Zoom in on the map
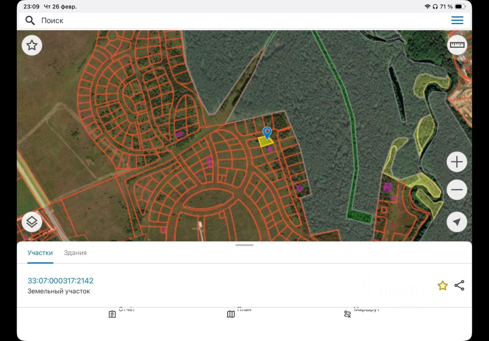The height and width of the screenshot is (341, 489). [x=457, y=162]
